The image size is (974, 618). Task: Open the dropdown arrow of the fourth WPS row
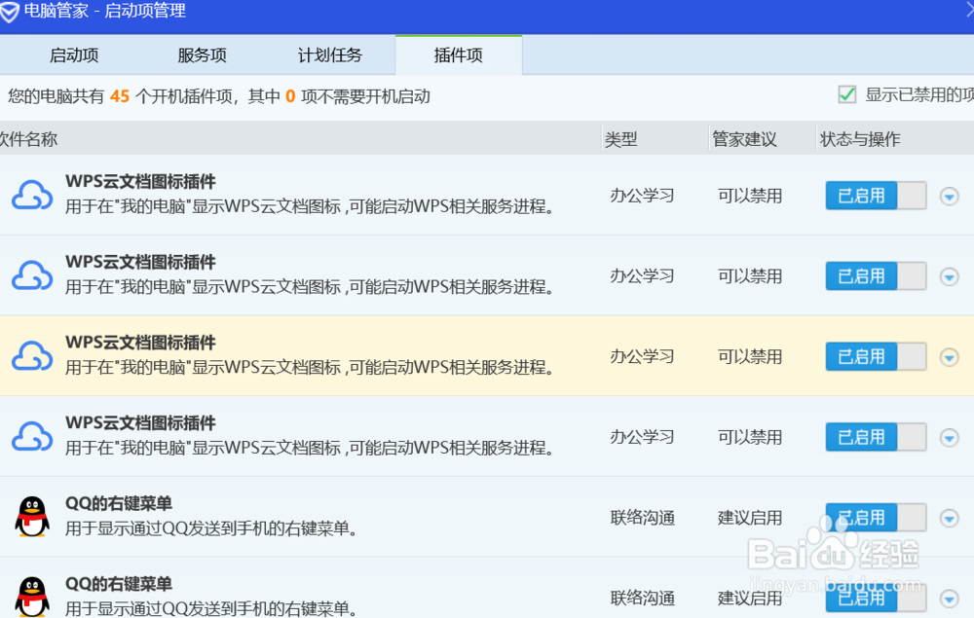[949, 437]
